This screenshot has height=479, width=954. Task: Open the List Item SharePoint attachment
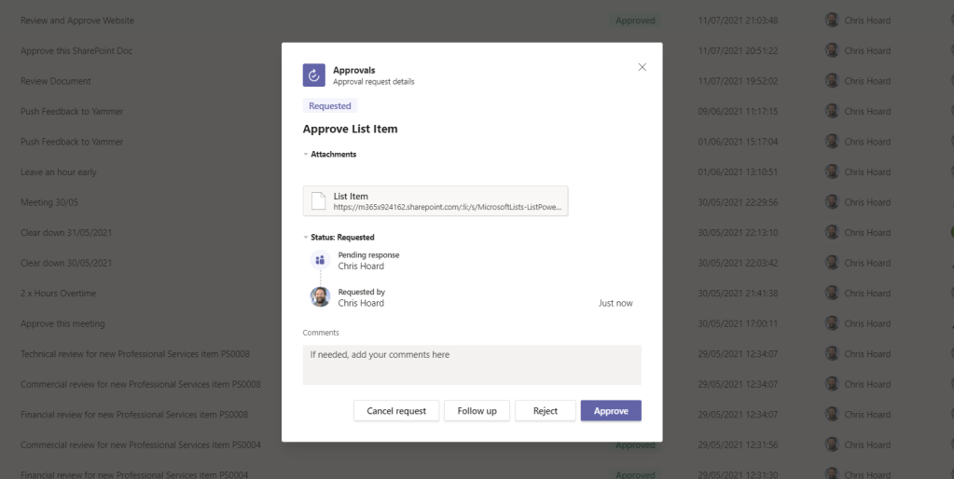pos(436,201)
